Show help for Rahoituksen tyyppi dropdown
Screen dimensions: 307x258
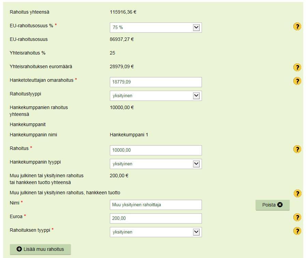297,231
